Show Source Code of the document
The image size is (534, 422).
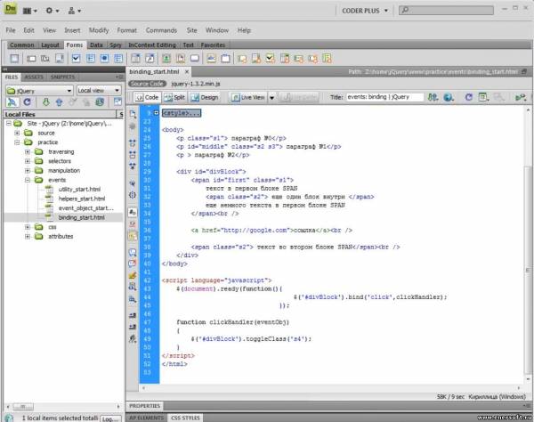147,84
